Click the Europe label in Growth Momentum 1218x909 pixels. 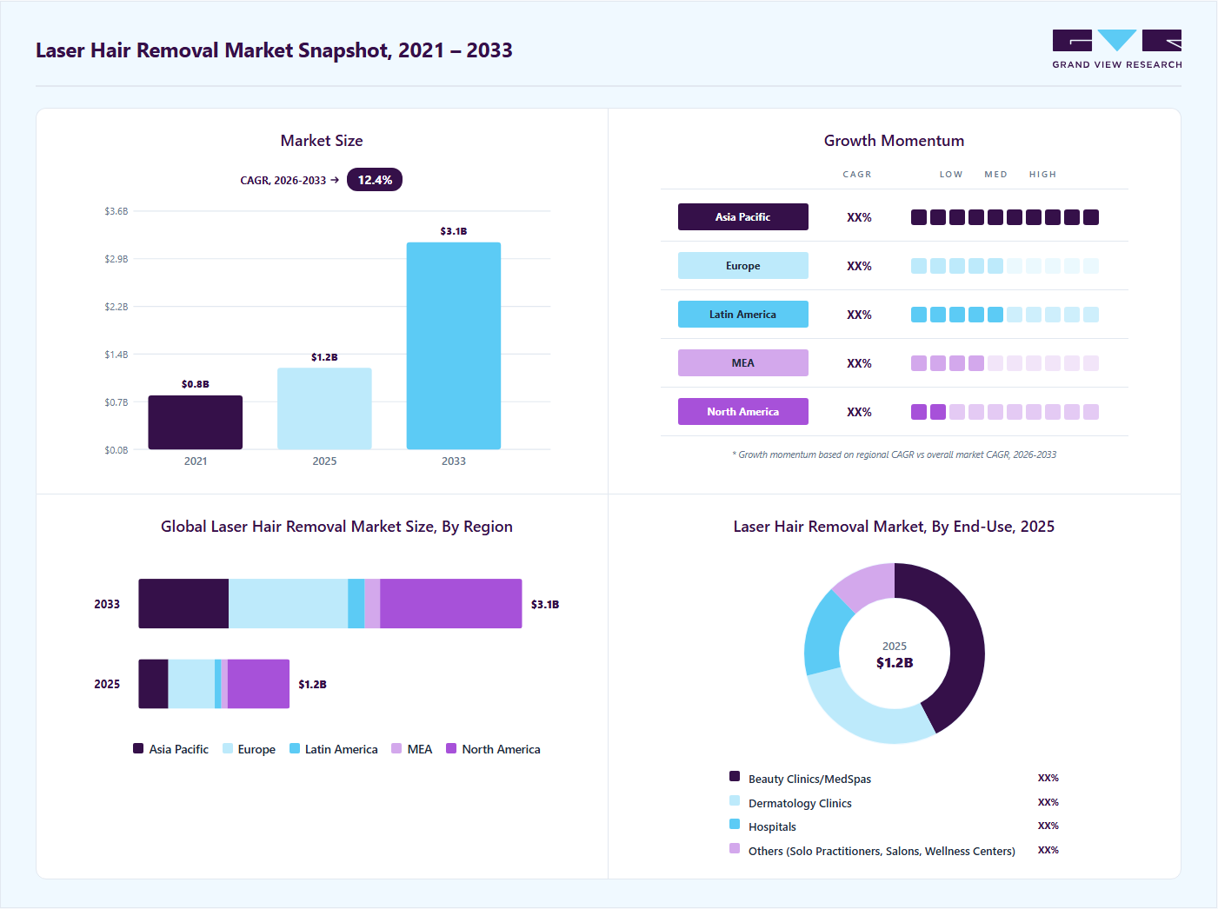point(743,266)
